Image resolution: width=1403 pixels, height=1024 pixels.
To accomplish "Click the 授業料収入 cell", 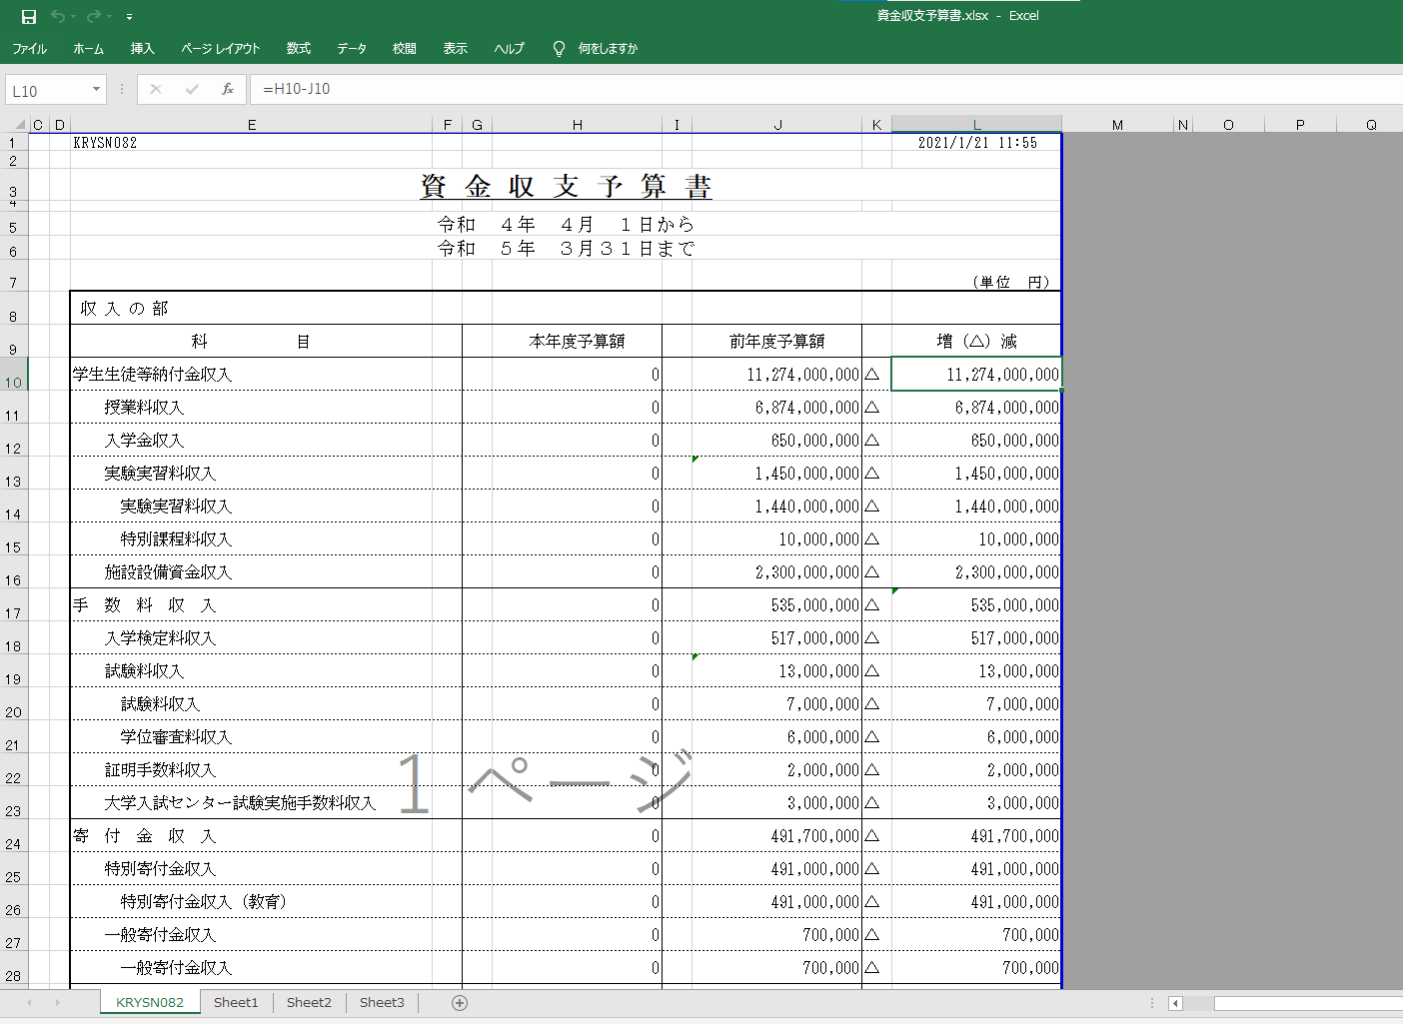I will [144, 408].
